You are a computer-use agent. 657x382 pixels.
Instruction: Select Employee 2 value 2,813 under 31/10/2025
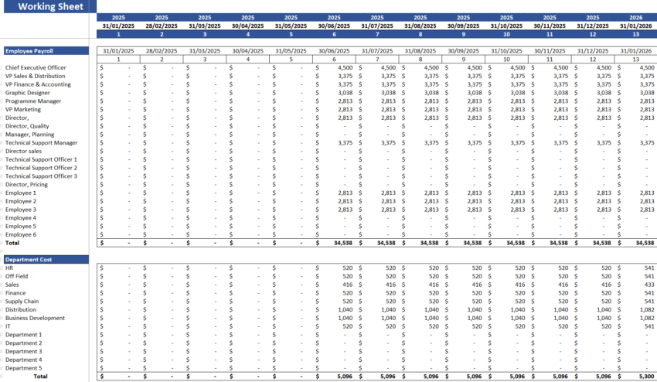tap(517, 201)
